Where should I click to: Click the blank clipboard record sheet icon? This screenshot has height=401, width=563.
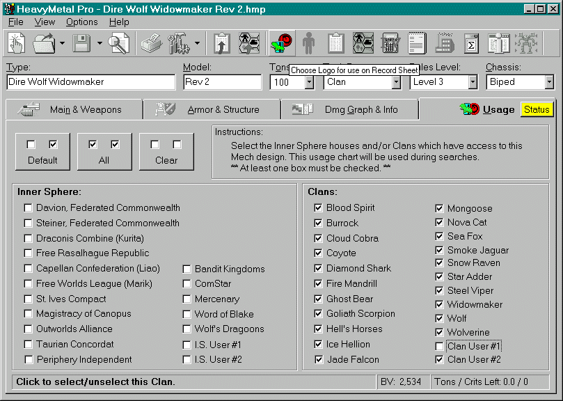click(x=336, y=43)
